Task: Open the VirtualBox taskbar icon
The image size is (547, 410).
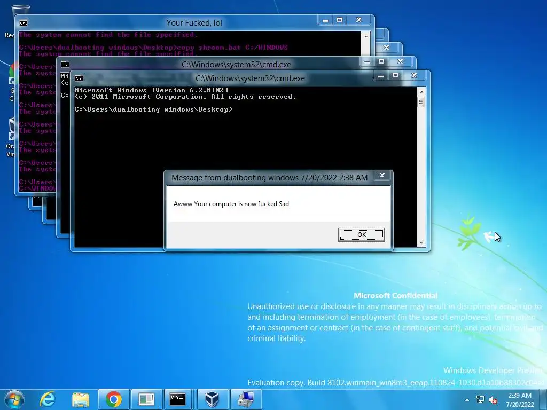Action: (213, 399)
